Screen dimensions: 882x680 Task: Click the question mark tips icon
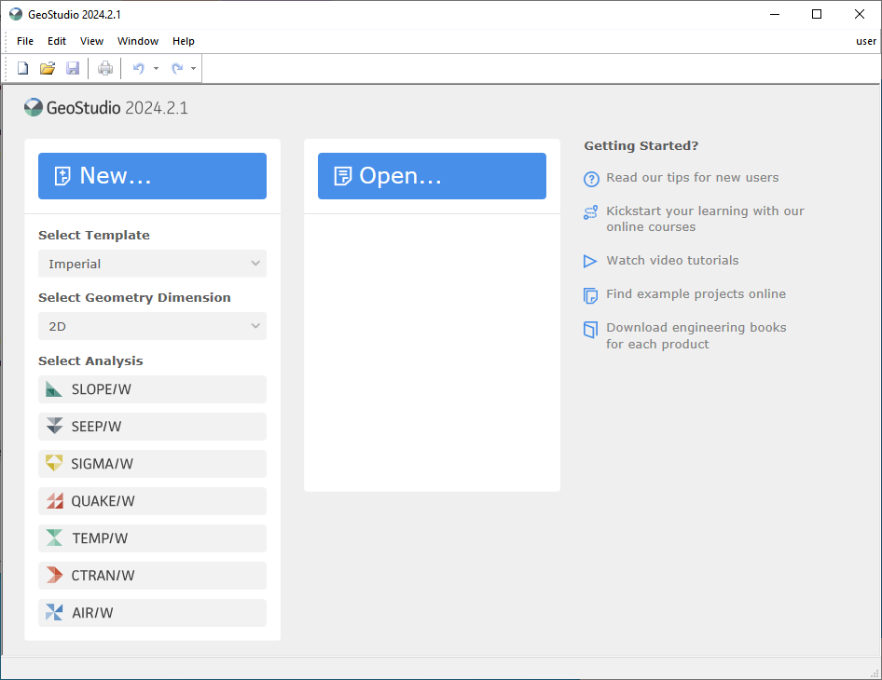591,179
